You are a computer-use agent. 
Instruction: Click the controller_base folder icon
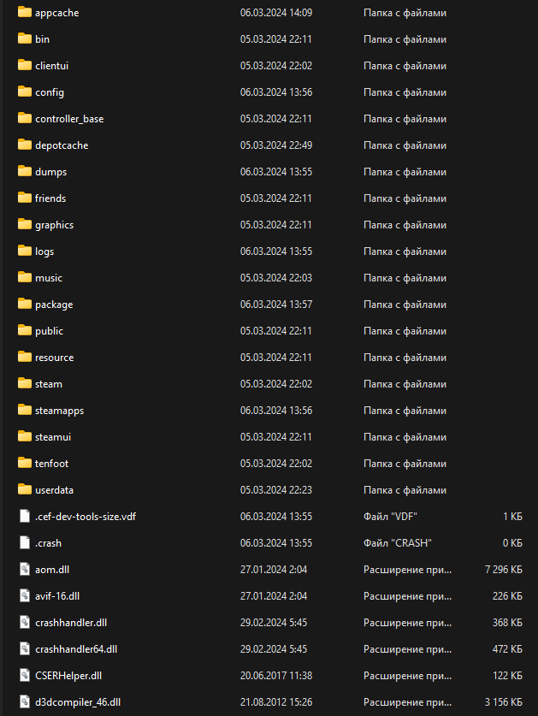(x=25, y=118)
